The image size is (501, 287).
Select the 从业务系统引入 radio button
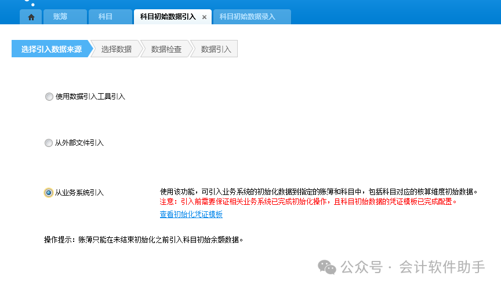point(49,193)
